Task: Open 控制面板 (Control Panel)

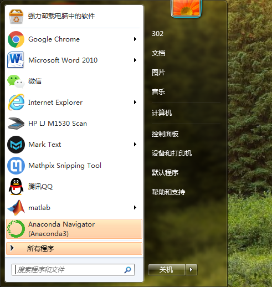Action: (x=165, y=134)
